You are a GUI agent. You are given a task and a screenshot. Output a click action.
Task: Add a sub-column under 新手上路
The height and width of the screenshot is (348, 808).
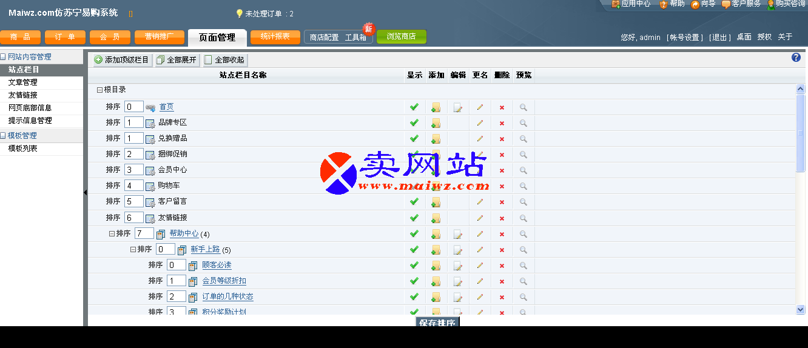point(436,250)
